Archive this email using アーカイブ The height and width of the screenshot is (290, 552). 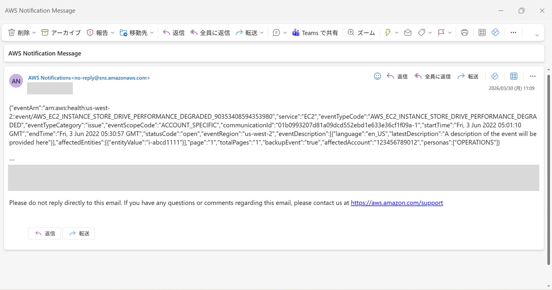coord(61,33)
